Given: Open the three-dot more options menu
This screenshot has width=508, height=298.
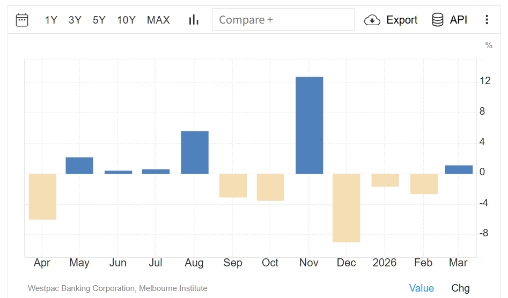Looking at the screenshot, I should (x=487, y=20).
